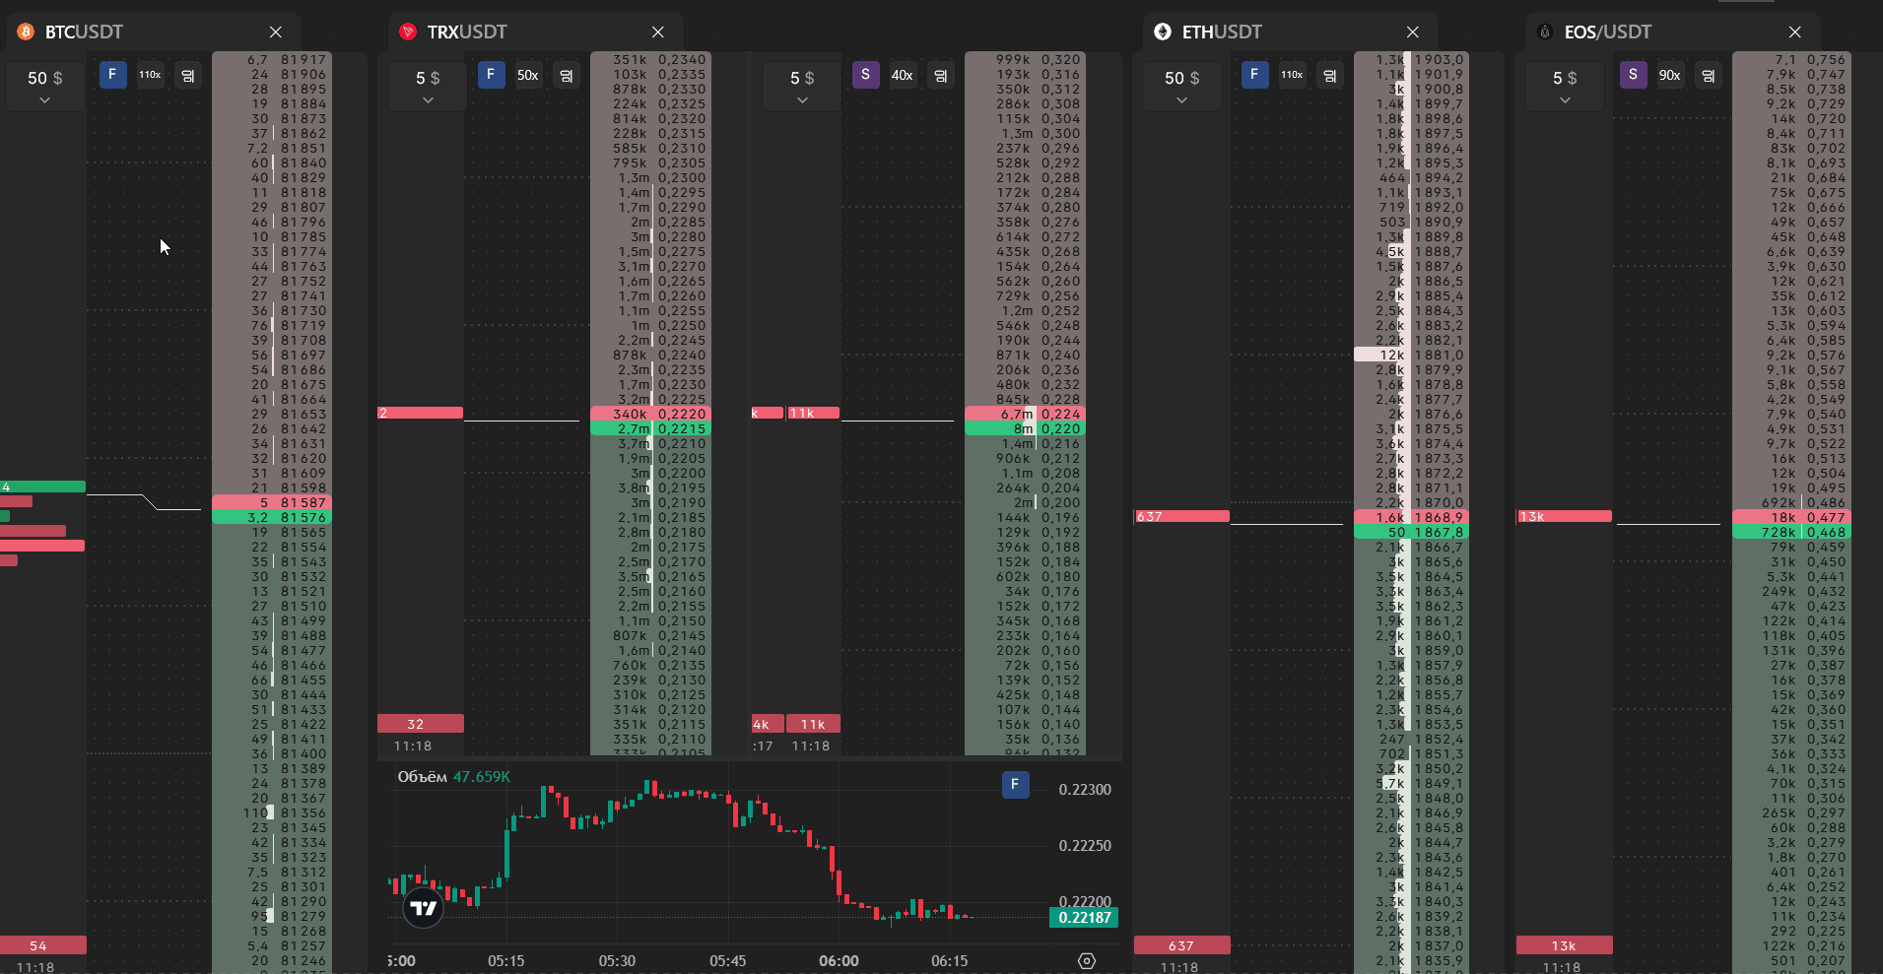
Task: Click the 1868,9 ask row in ETHUSDT book
Action: tap(1411, 517)
